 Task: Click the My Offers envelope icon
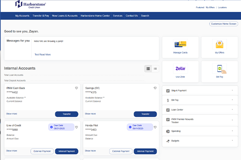click(x=219, y=45)
